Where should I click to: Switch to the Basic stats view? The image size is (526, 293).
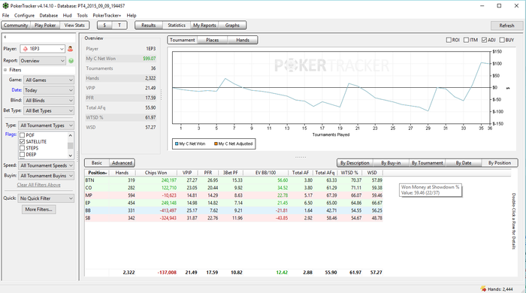pyautogui.click(x=97, y=163)
